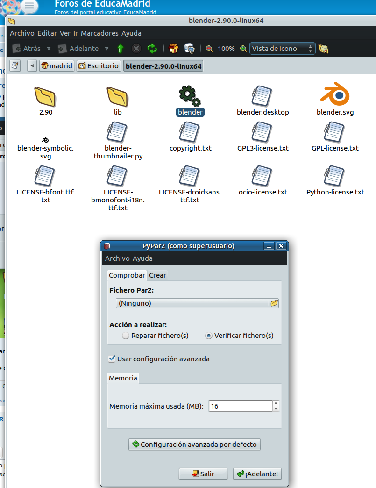Select the Memoria tab

coord(123,378)
